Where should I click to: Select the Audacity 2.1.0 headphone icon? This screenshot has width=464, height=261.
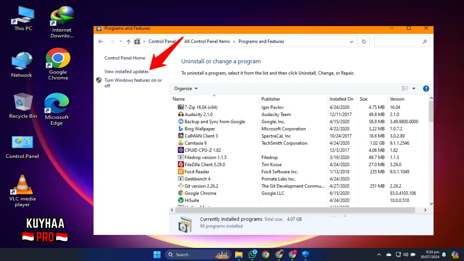click(181, 115)
